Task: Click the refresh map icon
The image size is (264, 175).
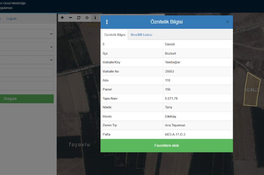Action: (x=78, y=18)
